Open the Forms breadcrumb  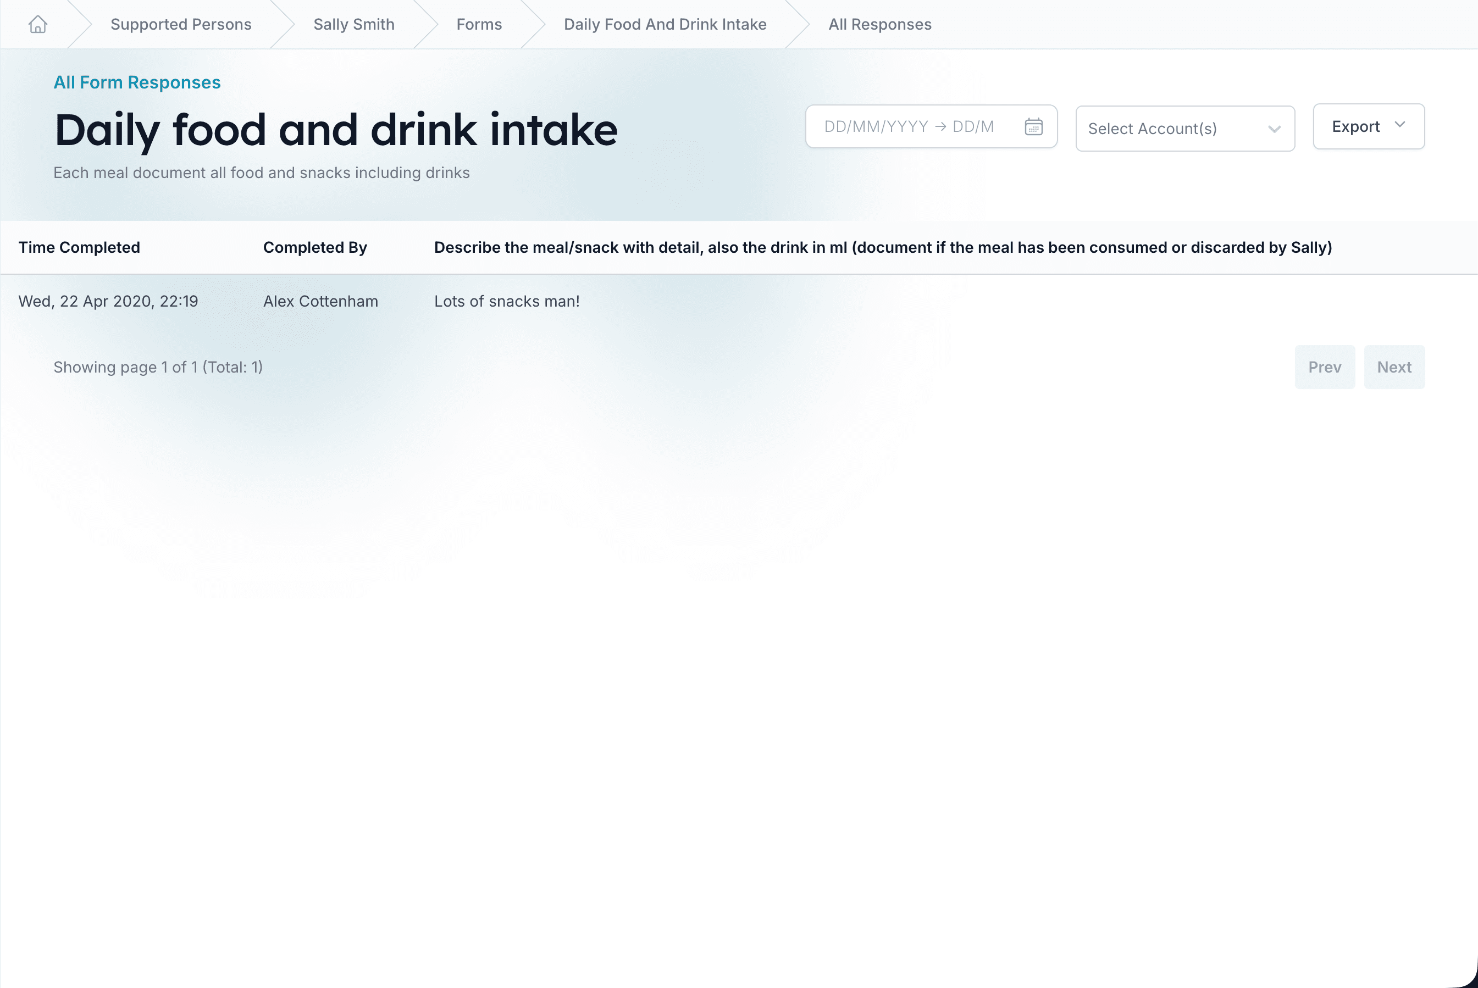479,24
